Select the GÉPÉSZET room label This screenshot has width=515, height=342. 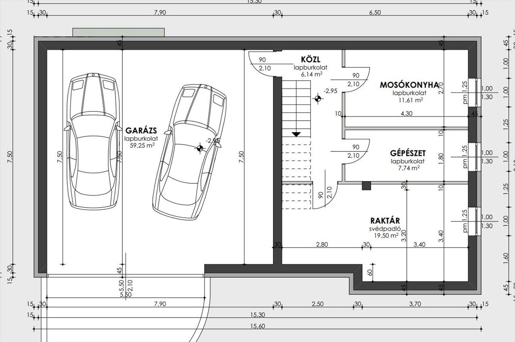click(408, 153)
